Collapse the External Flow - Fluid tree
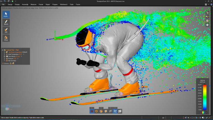Image resolution: width=213 pixels, height=120 pixels. (x=2, y=50)
